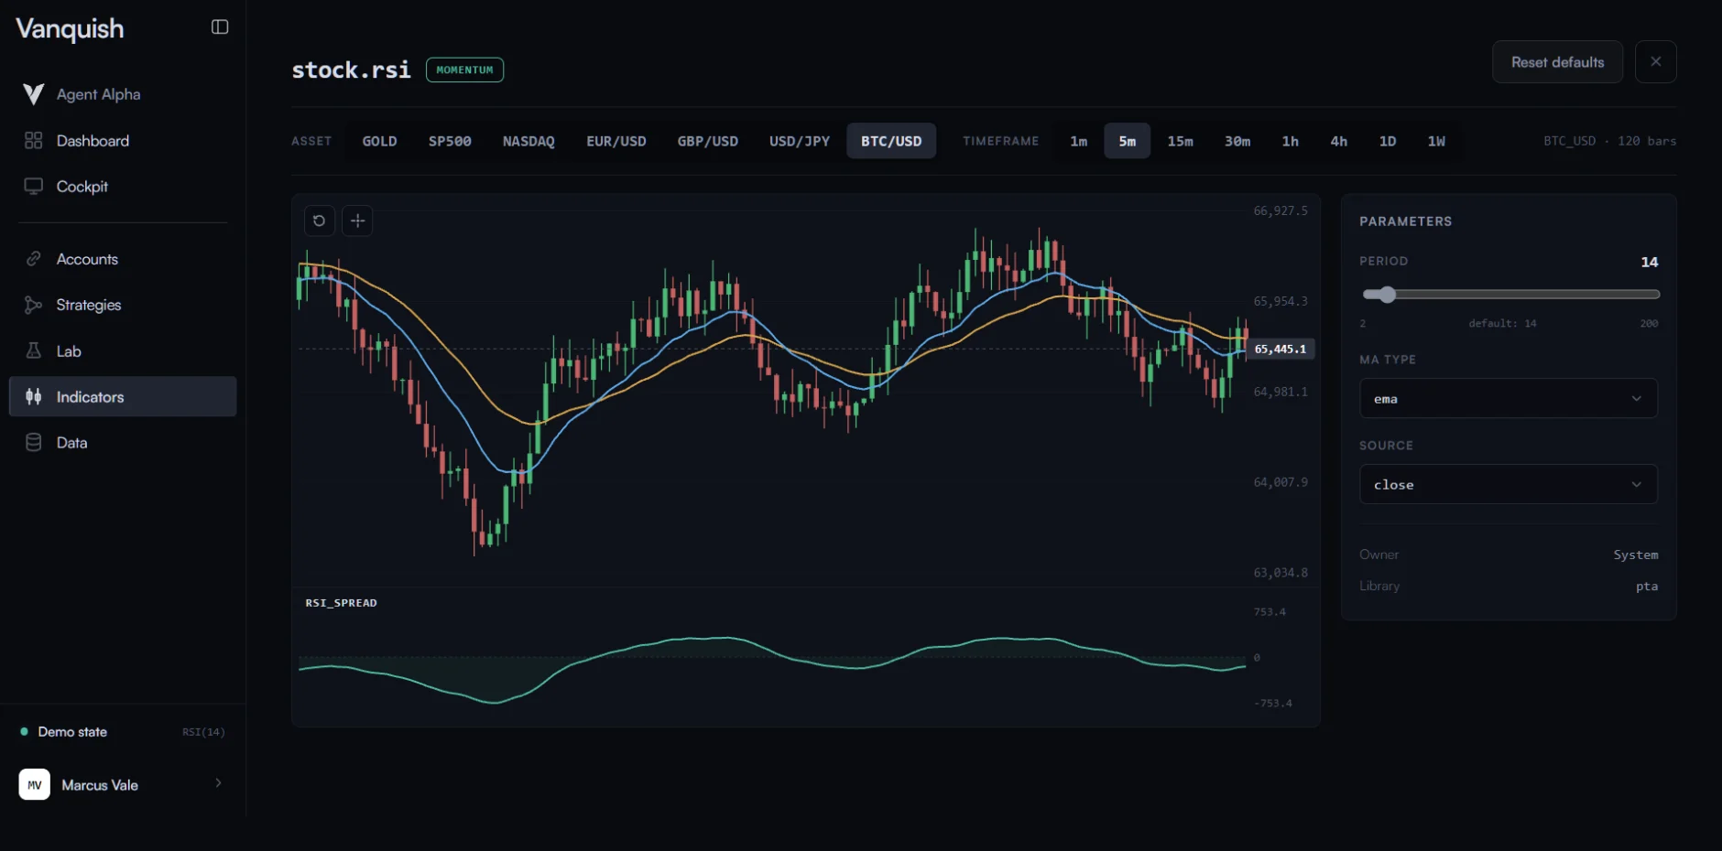Click the Dashboard grid icon
The width and height of the screenshot is (1722, 851).
(x=34, y=140)
